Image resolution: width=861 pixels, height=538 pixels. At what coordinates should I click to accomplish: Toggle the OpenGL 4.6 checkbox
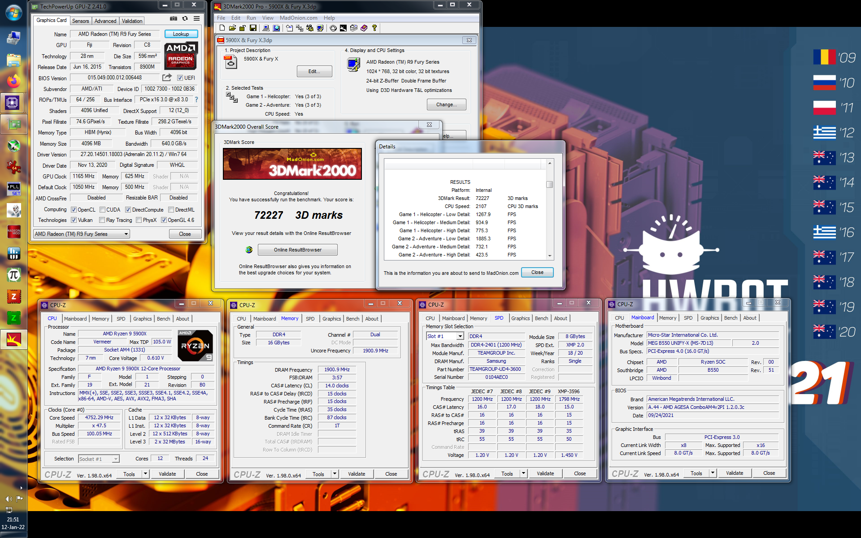[164, 220]
